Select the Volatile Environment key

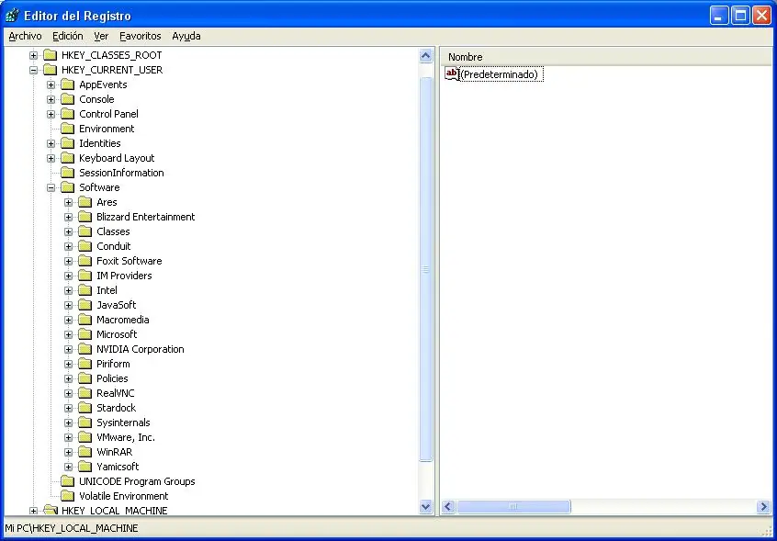123,496
